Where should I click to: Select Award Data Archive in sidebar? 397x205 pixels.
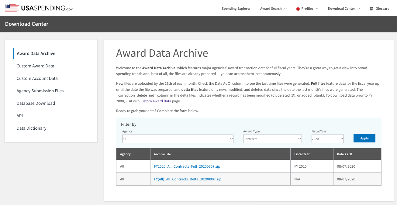pos(36,53)
